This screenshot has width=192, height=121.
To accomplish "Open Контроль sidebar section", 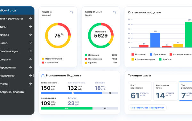I will point(17,59).
